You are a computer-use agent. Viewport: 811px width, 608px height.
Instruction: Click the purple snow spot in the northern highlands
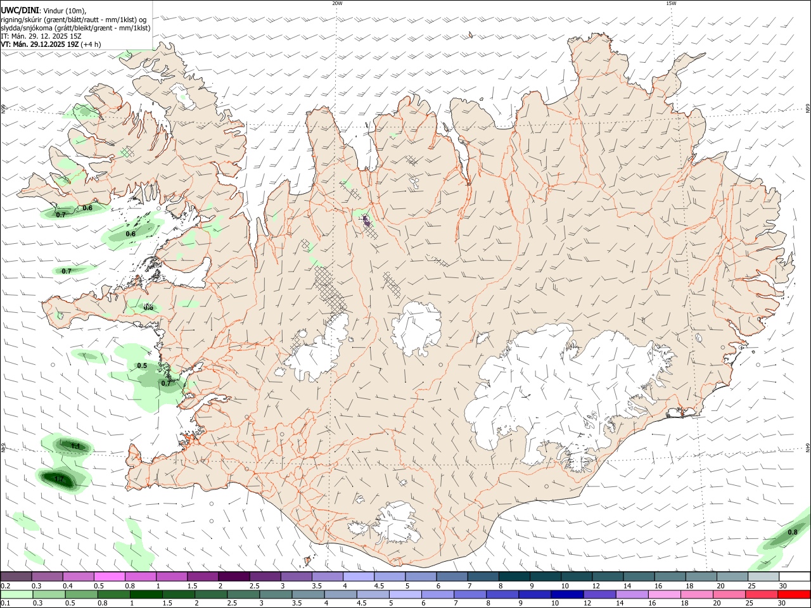[x=366, y=221]
